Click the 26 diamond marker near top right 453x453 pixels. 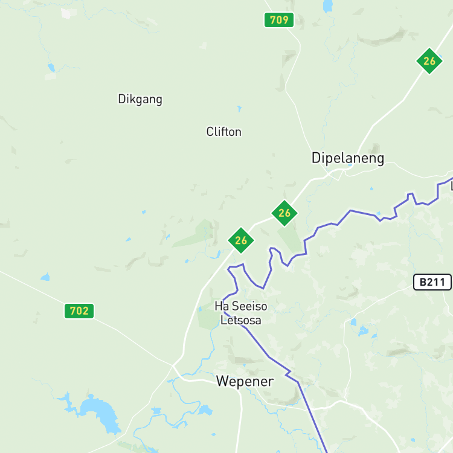pyautogui.click(x=429, y=61)
